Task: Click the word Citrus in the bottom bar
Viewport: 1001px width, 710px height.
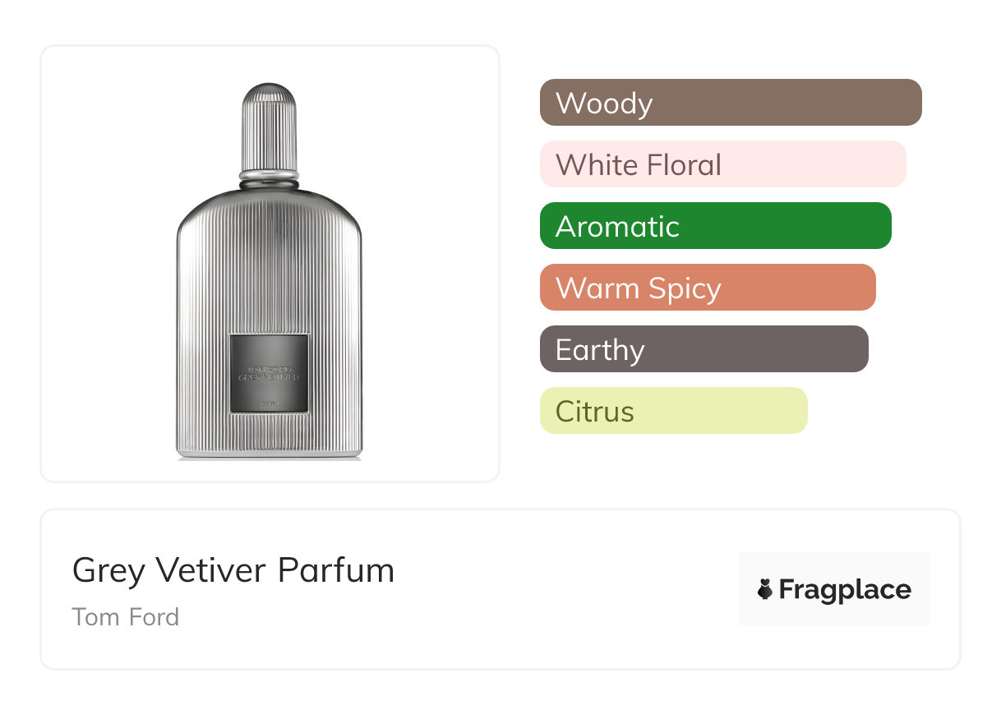Action: point(595,411)
